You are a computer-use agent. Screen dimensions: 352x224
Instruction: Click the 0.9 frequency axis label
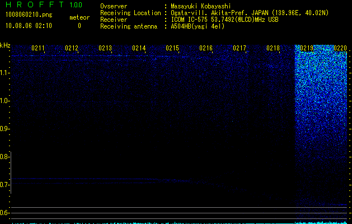[4, 129]
